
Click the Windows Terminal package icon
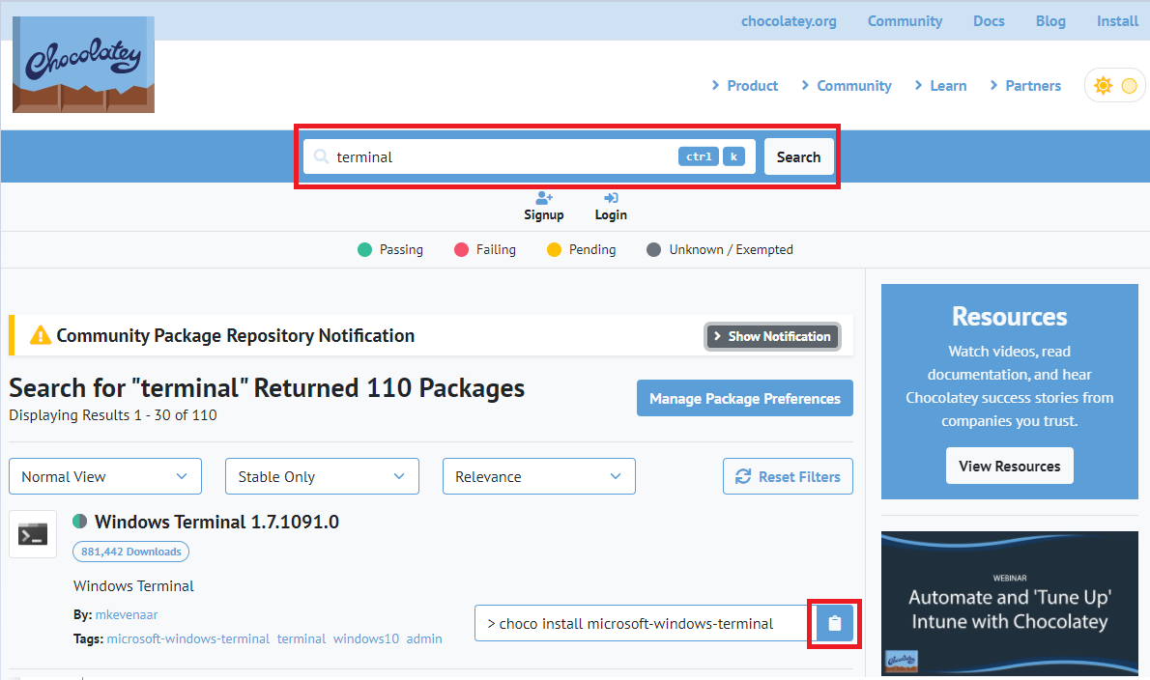[33, 534]
